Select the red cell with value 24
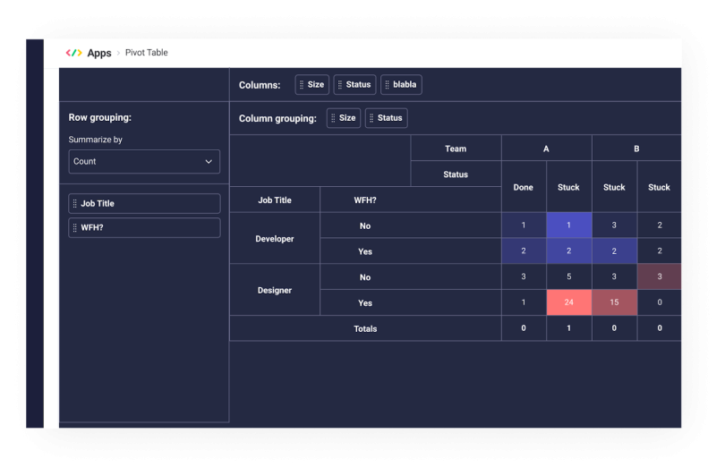The width and height of the screenshot is (725, 476). tap(568, 302)
